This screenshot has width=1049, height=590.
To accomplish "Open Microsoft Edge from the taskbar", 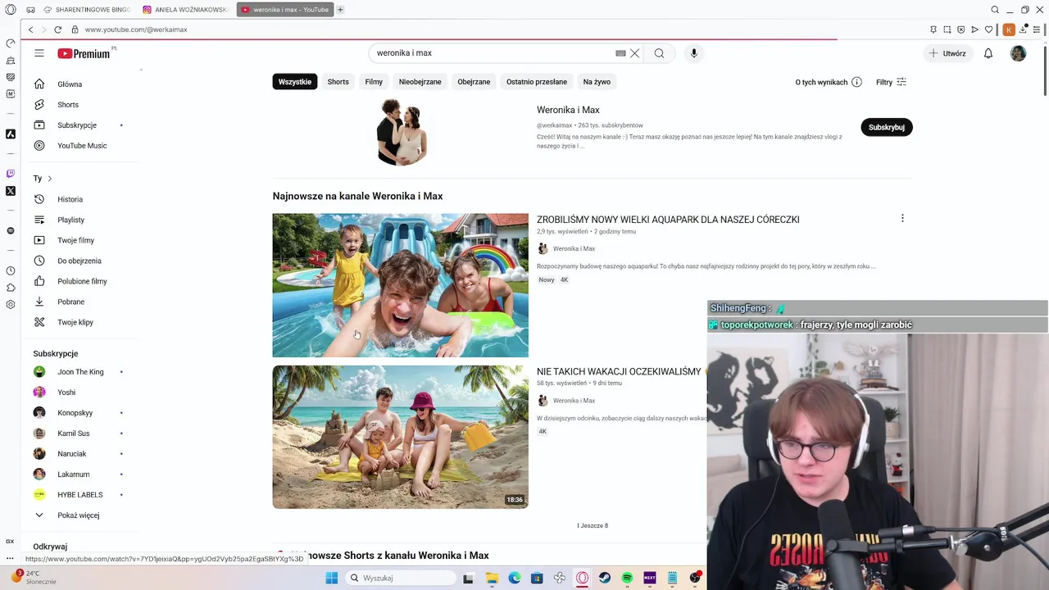I will [515, 578].
